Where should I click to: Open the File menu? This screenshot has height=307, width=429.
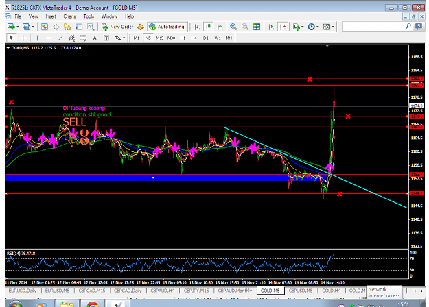[18, 16]
